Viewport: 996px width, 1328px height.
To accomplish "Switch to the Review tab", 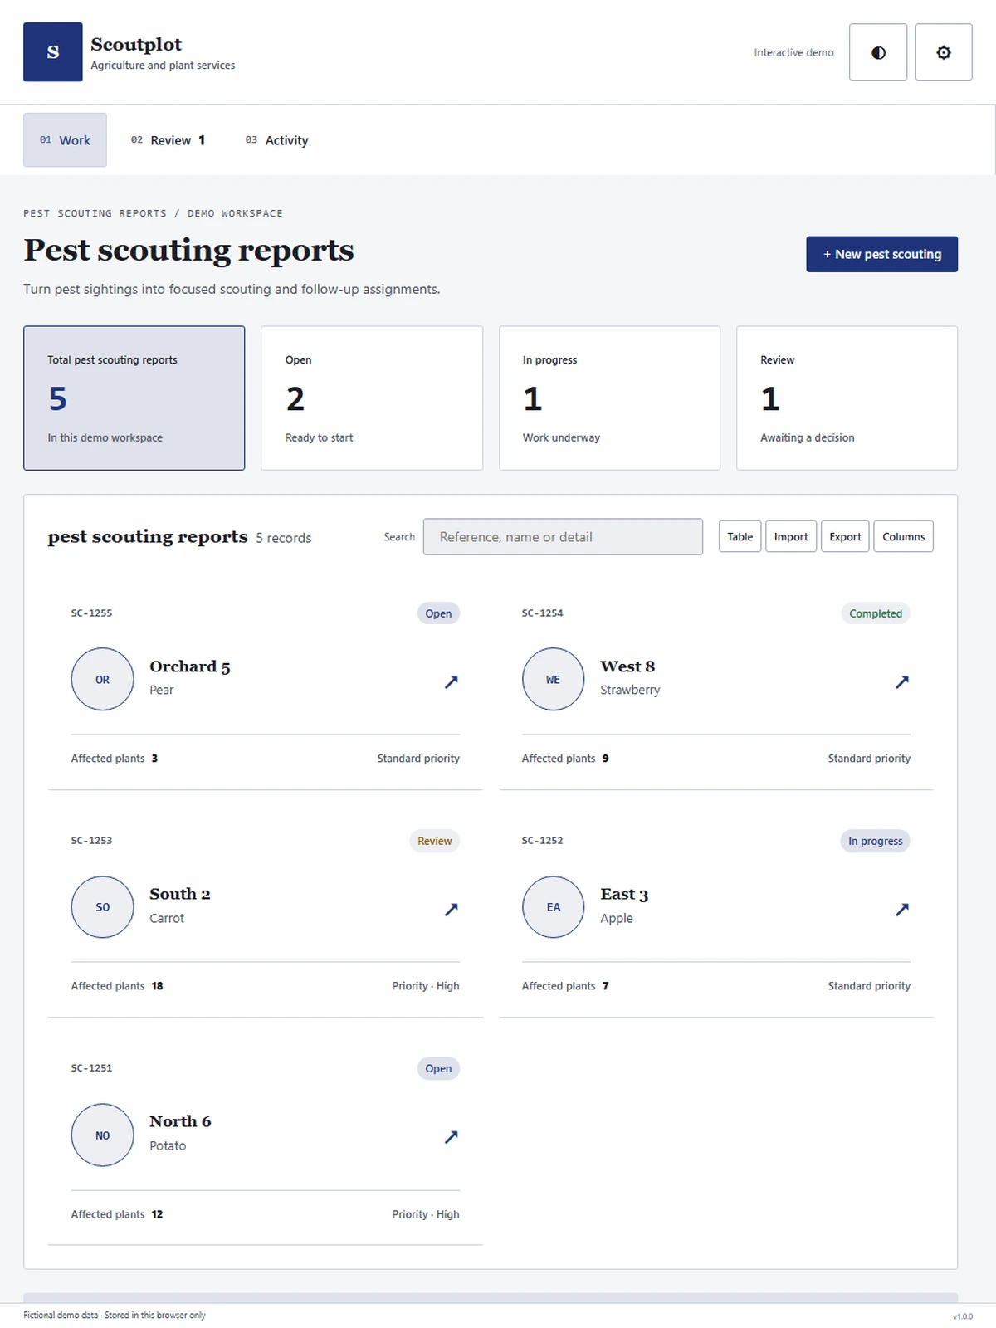I will click(168, 140).
